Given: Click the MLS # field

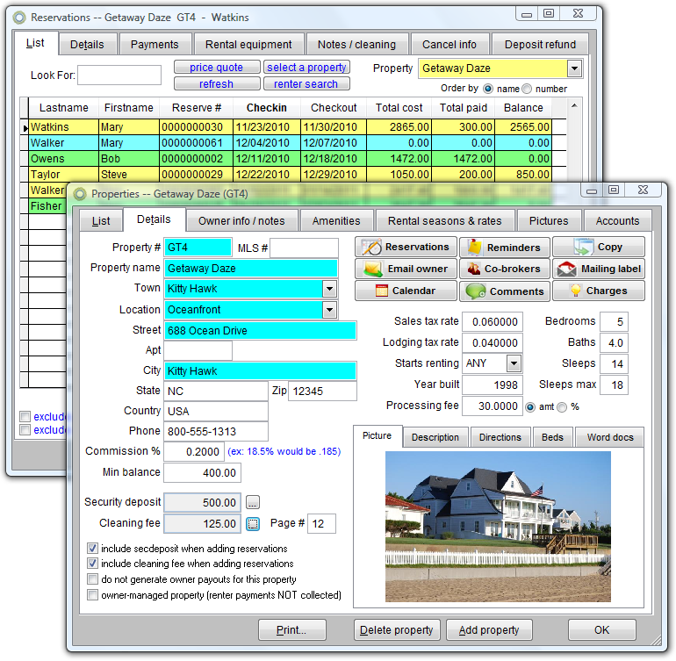Looking at the screenshot, I should [x=304, y=248].
